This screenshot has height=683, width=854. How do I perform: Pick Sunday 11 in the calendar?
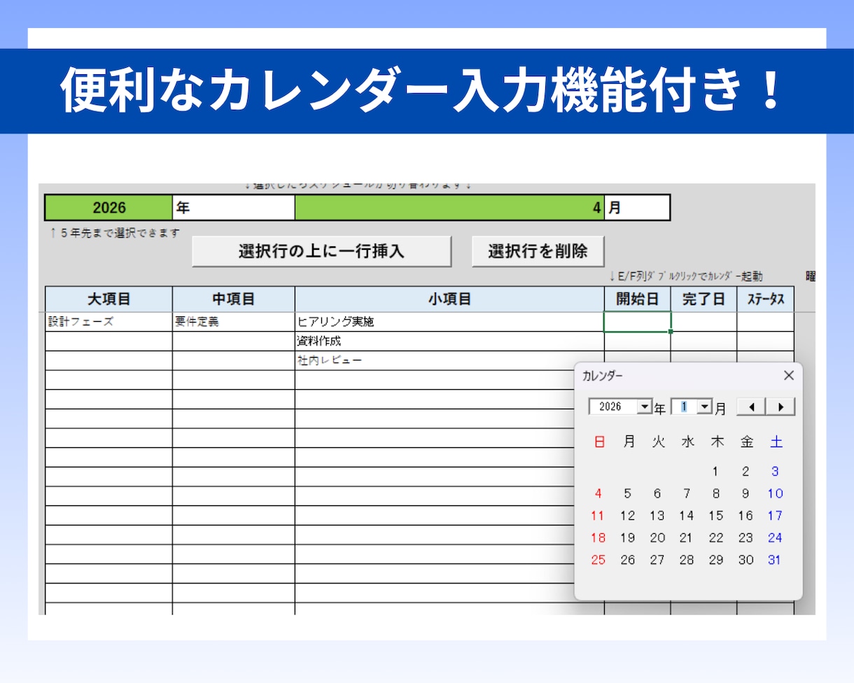coord(598,516)
